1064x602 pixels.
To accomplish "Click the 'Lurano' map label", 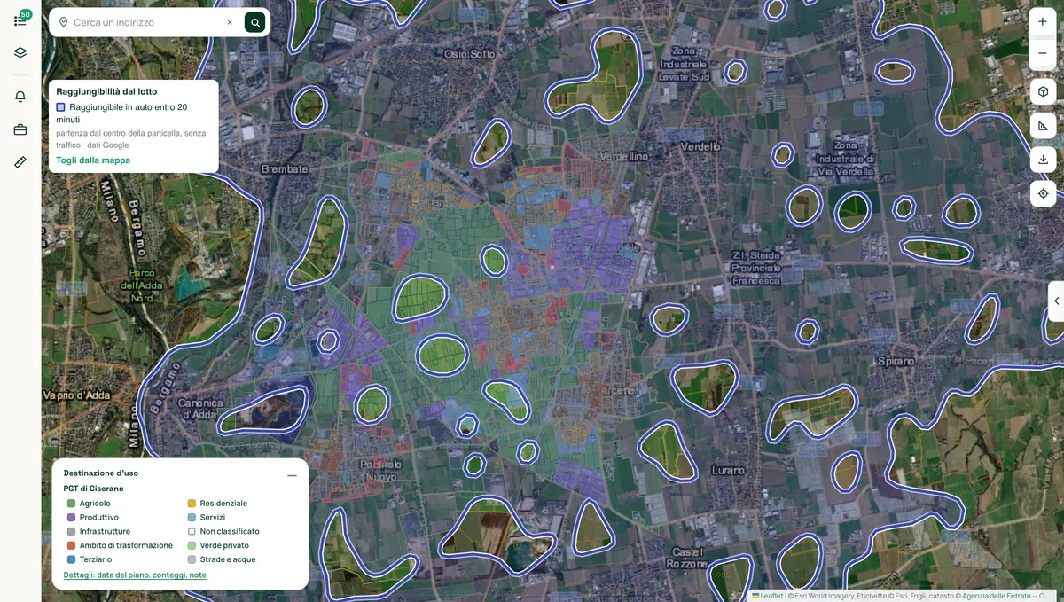I will coord(728,470).
